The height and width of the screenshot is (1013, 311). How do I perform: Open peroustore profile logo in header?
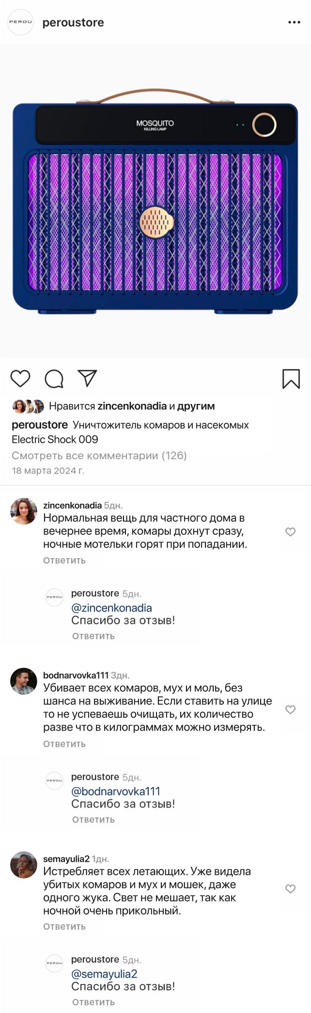[x=20, y=22]
